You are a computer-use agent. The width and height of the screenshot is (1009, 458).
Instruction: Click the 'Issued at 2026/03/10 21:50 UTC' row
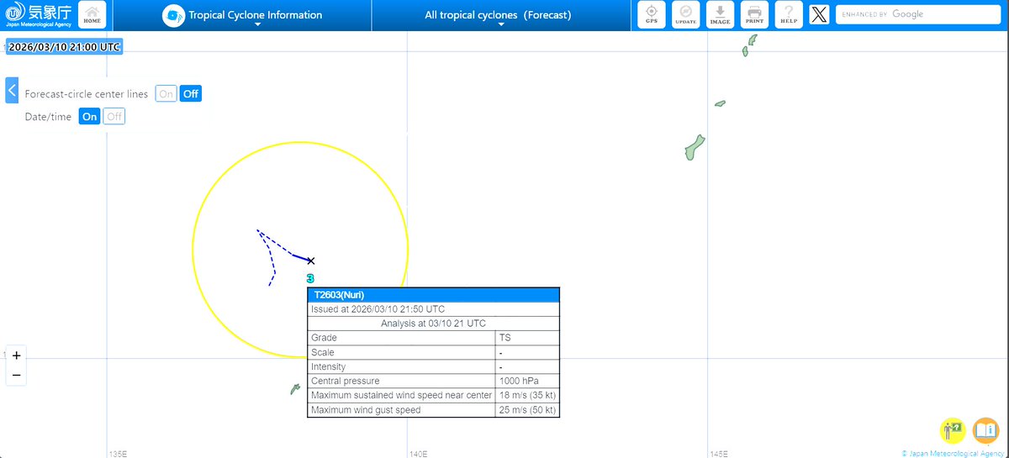click(433, 309)
